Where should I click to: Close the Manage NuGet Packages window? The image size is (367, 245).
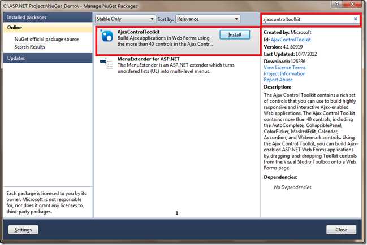pyautogui.click(x=352, y=4)
